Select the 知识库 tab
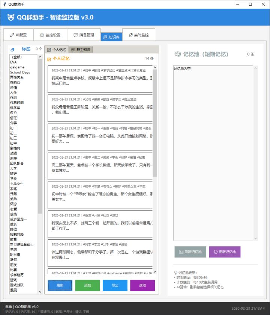This screenshot has width=270, height=315. tap(111, 37)
